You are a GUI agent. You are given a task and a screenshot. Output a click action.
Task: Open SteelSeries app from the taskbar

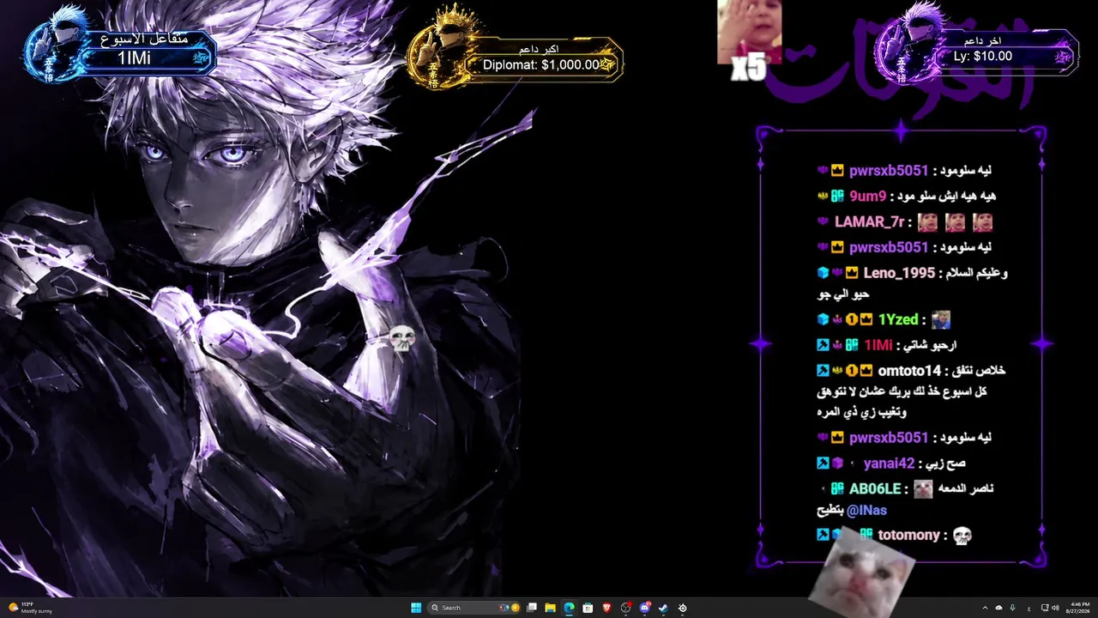click(x=683, y=608)
